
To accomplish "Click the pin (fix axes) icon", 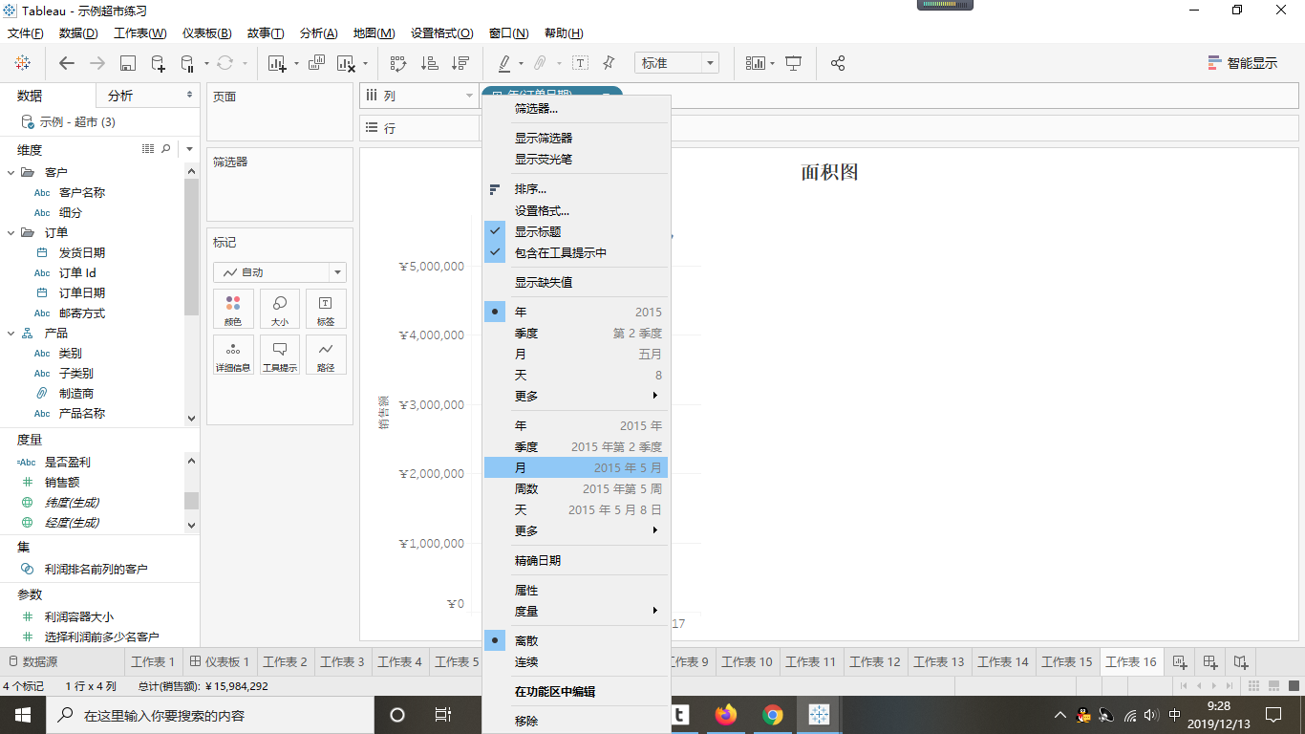I will coord(609,63).
